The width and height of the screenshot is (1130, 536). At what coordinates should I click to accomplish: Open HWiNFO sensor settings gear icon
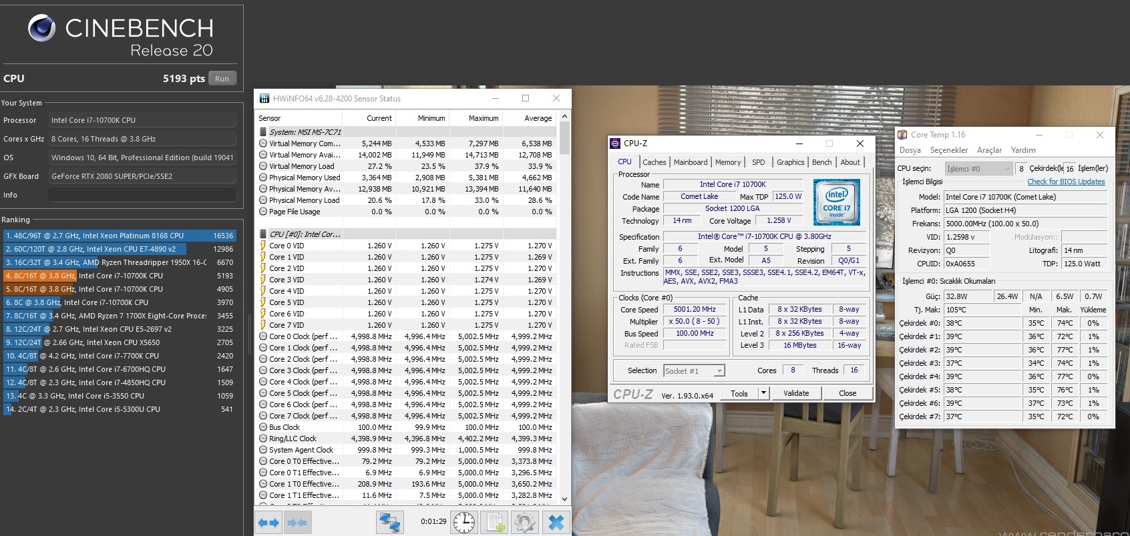pos(525,523)
